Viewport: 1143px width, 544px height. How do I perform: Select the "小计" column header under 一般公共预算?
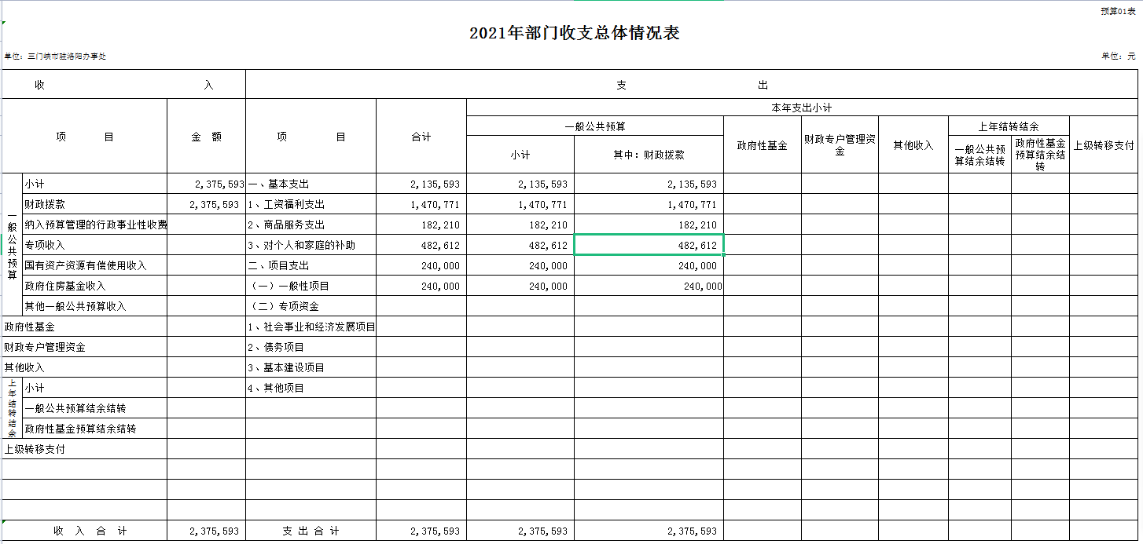pos(520,155)
